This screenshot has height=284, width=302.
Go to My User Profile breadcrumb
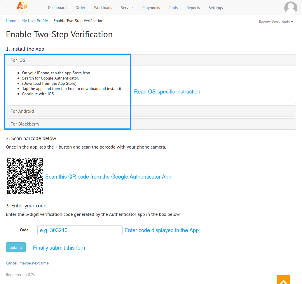click(x=35, y=21)
